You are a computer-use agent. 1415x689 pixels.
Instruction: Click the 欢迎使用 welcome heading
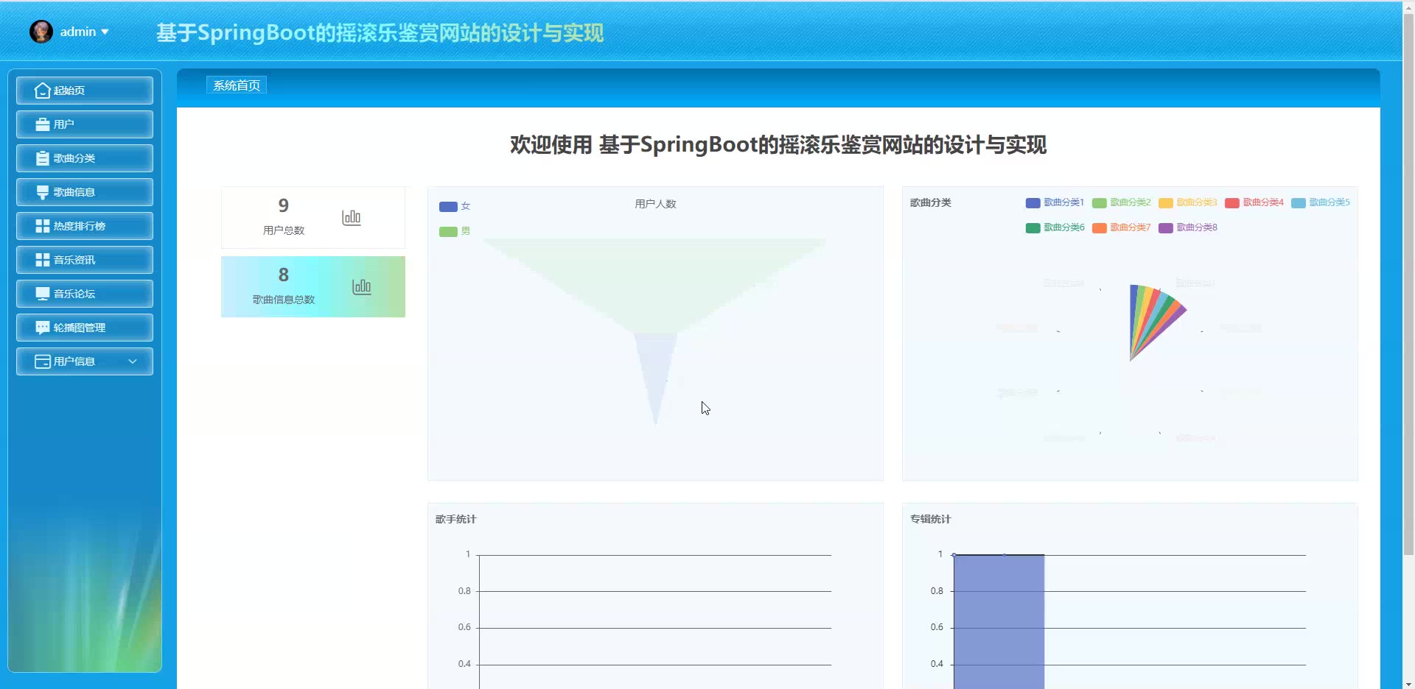[778, 145]
